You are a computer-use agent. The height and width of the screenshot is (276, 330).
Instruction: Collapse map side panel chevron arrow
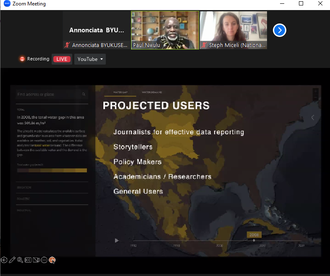click(x=313, y=117)
